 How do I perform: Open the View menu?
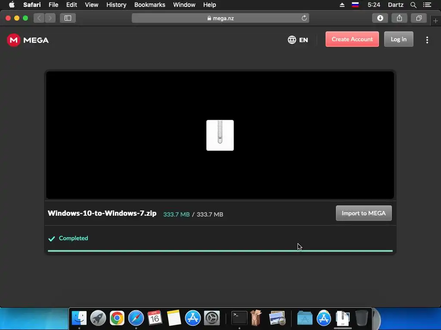(92, 5)
